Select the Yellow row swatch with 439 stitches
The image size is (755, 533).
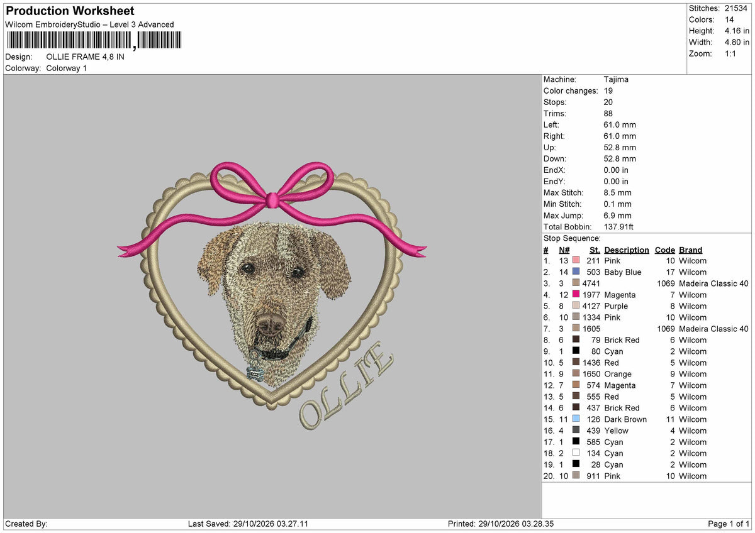coord(576,431)
